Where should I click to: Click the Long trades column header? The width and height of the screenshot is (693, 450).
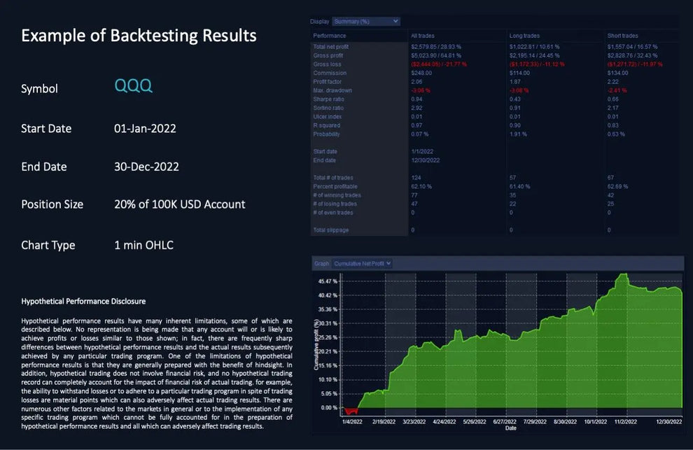[x=524, y=36]
